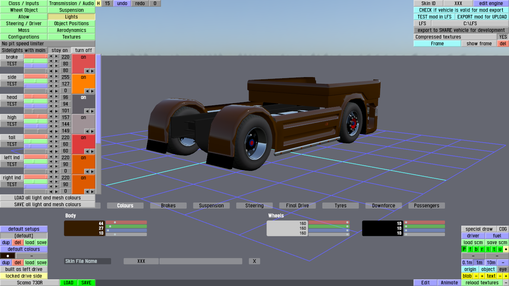
Task: Click the X button beside skin file name
Action: click(255, 261)
